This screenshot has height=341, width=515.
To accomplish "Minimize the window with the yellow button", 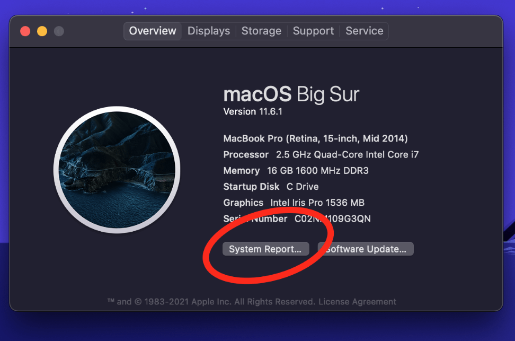I will (42, 31).
